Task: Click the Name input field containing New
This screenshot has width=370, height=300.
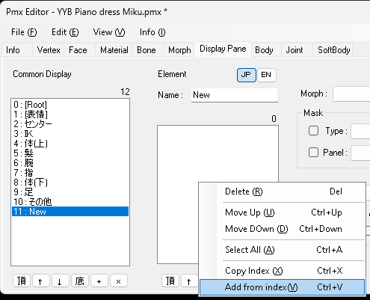Action: pyautogui.click(x=235, y=95)
